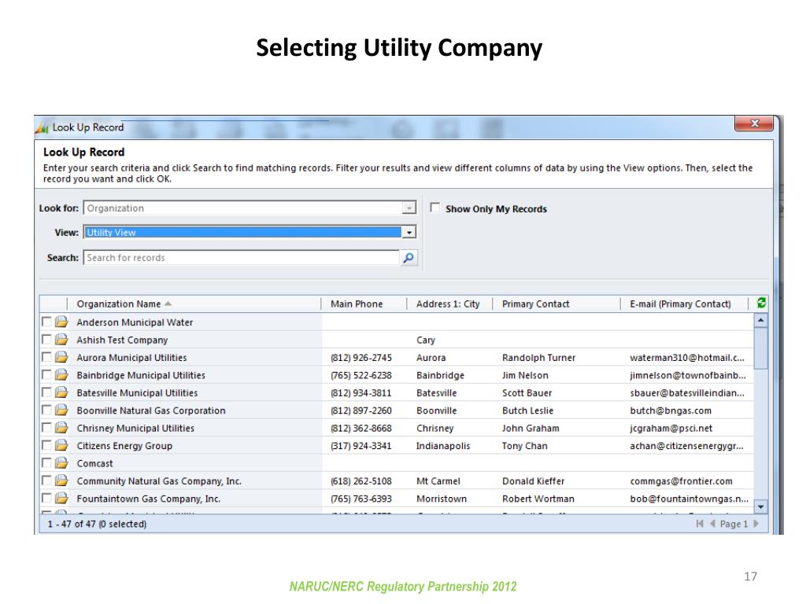
Task: Check the box for Batesville Municipal Utilities
Action: (x=46, y=392)
